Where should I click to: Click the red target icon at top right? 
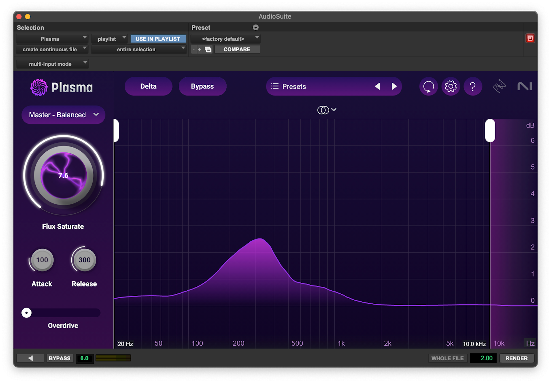point(530,38)
